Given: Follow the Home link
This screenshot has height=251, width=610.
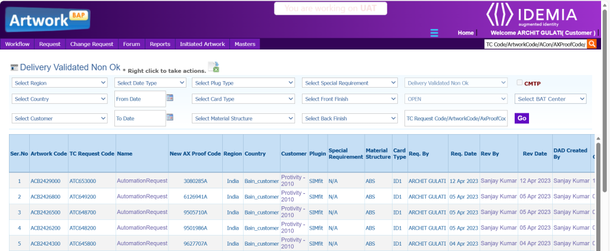Looking at the screenshot, I should (465, 33).
